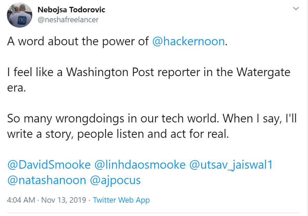Click the Nov 13, 2019 date
This screenshot has height=216, width=308.
64,200
